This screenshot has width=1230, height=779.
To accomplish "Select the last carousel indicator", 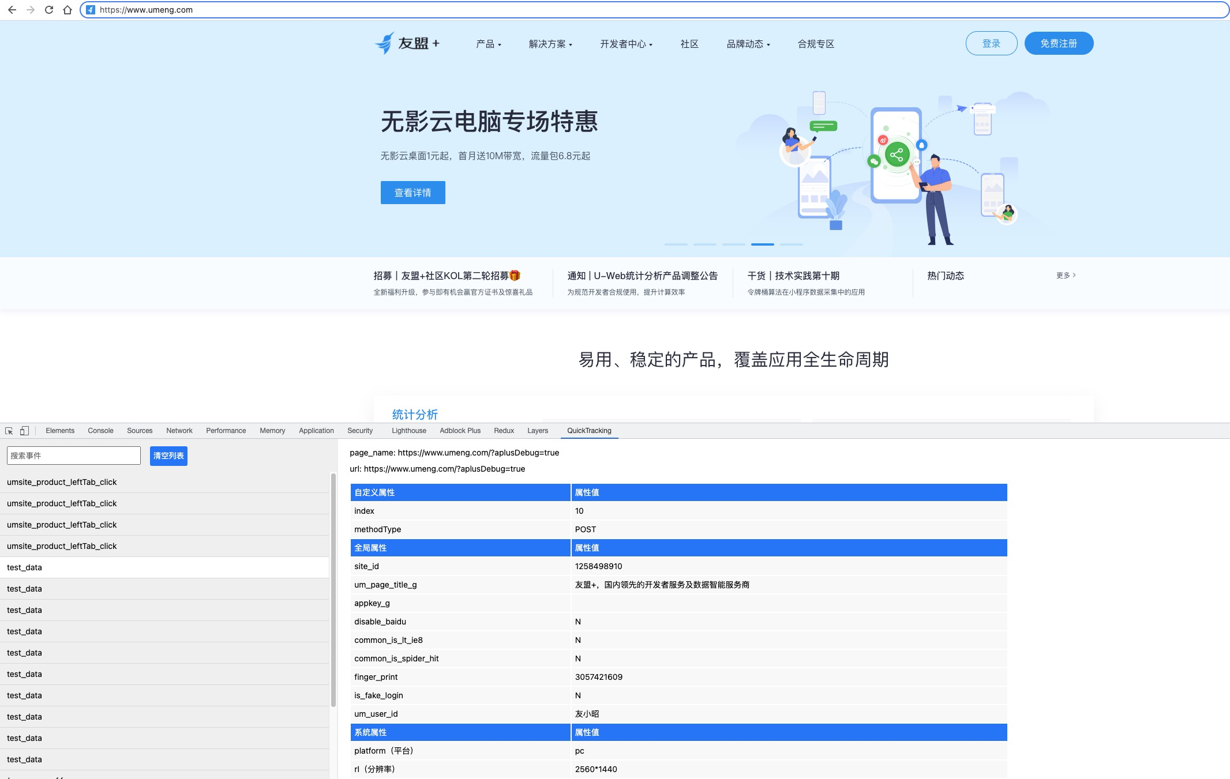I will point(792,244).
